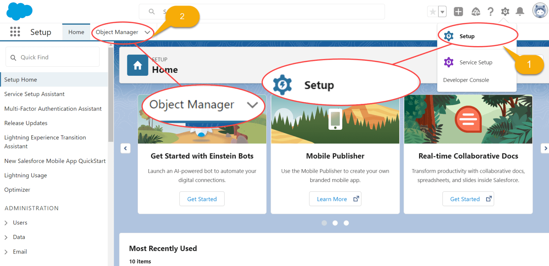549x266 pixels.
Task: Click the Most Recently Used heading
Action: click(163, 248)
